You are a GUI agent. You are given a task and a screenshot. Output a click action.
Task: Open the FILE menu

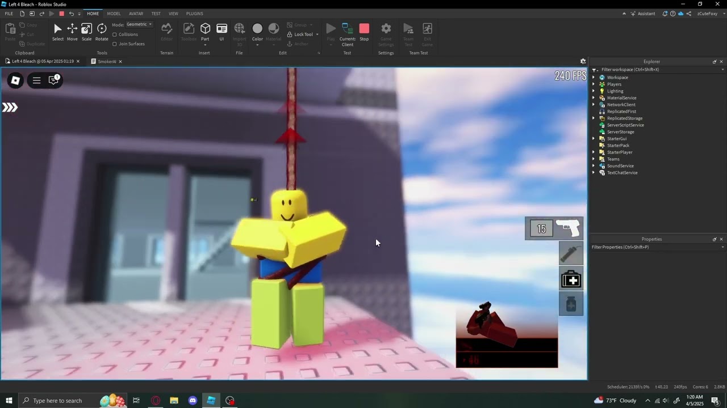coord(9,14)
